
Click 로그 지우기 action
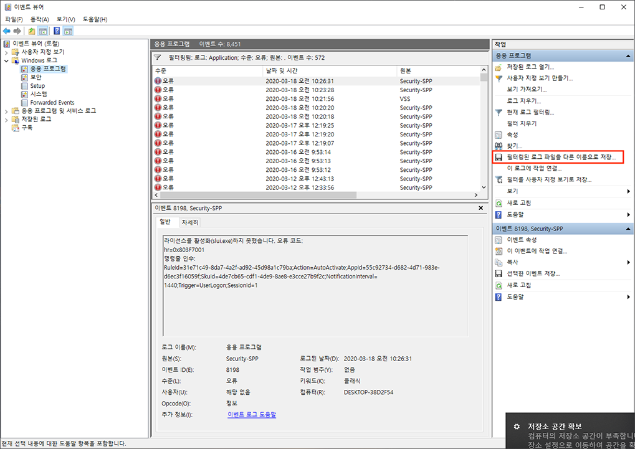point(523,101)
